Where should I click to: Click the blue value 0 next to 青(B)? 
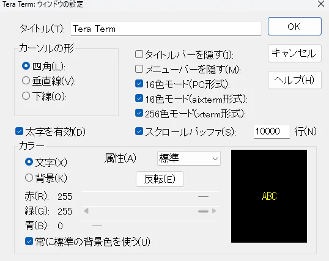point(60,226)
